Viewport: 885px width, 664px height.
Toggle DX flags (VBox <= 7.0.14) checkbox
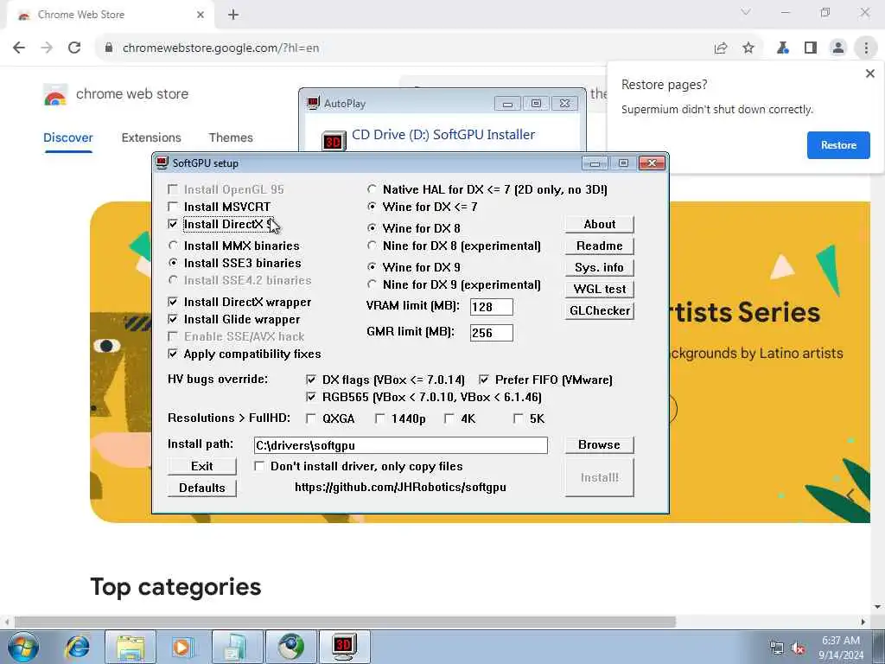coord(311,380)
